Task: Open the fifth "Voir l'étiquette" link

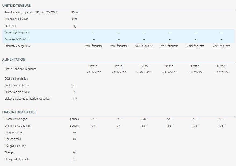Action: [195, 46]
